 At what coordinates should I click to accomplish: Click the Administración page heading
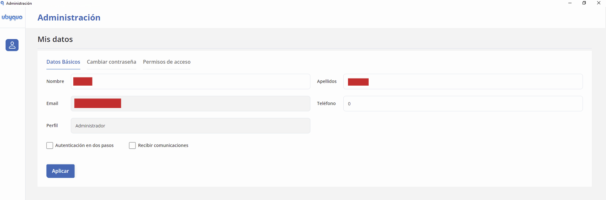[69, 17]
